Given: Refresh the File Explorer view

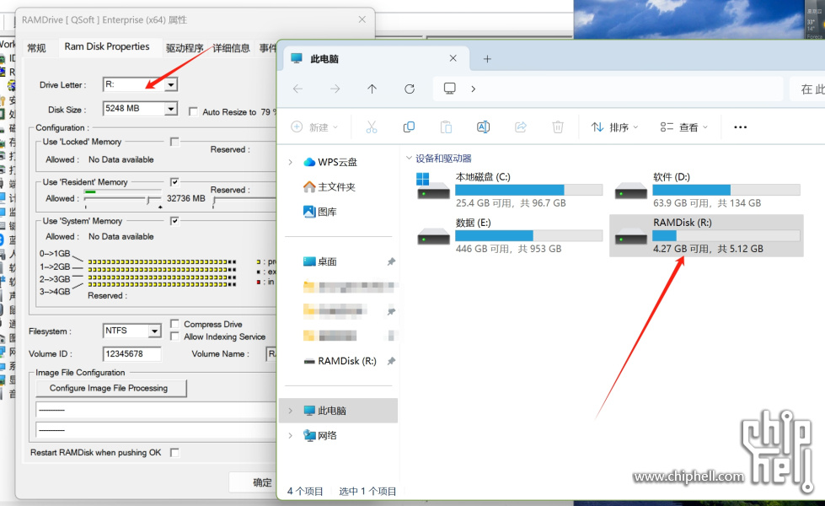Looking at the screenshot, I should tap(410, 89).
